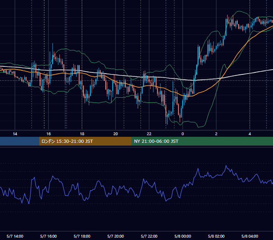Viewport: 273px width, 240px height.
Task: Click the 5/7 22:00 date label
Action: pos(149,236)
